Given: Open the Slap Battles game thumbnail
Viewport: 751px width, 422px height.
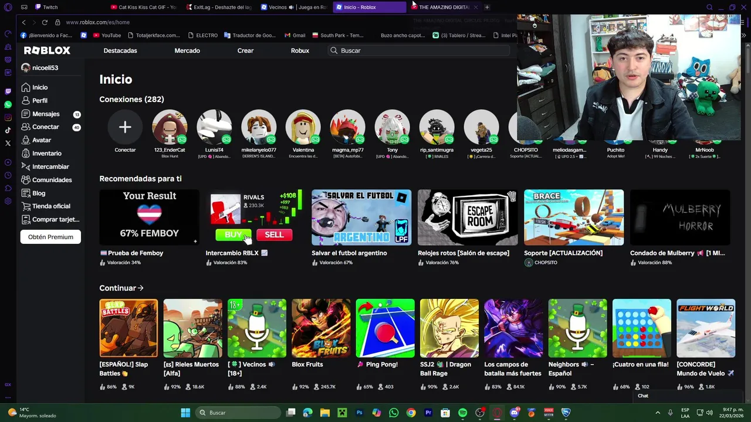Looking at the screenshot, I should [x=128, y=328].
